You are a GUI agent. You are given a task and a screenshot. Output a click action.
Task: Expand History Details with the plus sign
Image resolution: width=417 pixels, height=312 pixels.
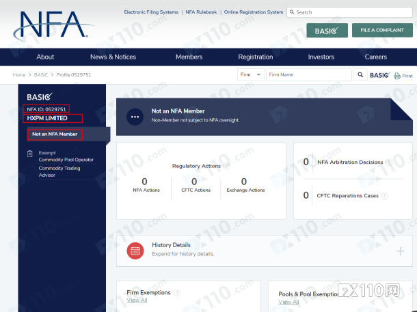400,251
